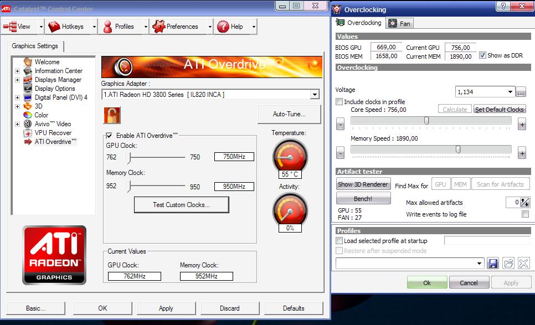Click the Digital Panel (DVI) 4 icon
The image size is (535, 325).
pos(28,97)
